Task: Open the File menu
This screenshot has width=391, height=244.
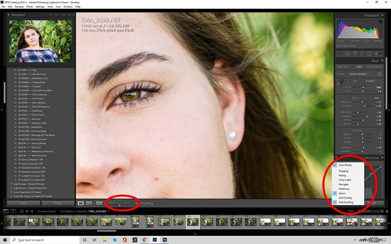Action: point(3,7)
